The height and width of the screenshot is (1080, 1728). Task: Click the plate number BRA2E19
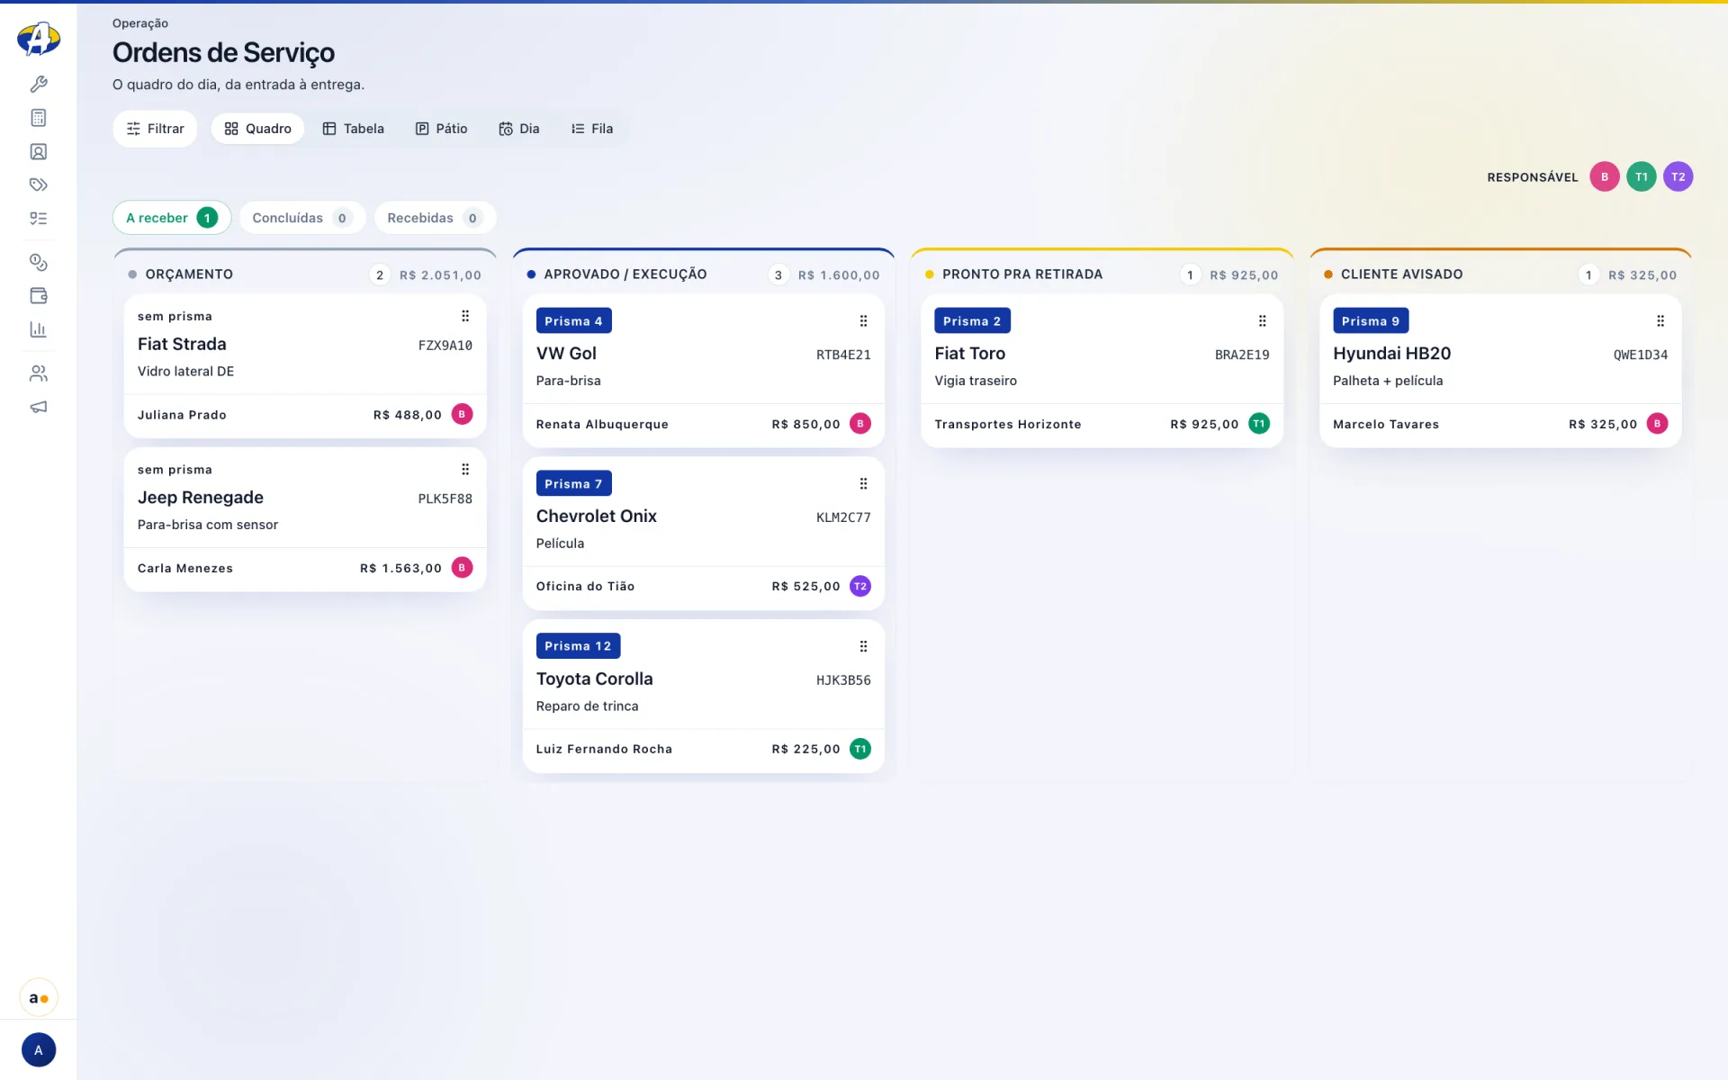coord(1242,355)
